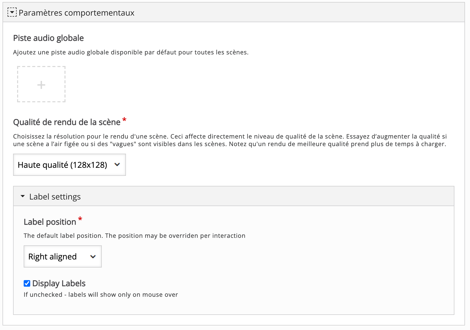Click the 'default label position' description text
This screenshot has height=330, width=470.
(134, 236)
